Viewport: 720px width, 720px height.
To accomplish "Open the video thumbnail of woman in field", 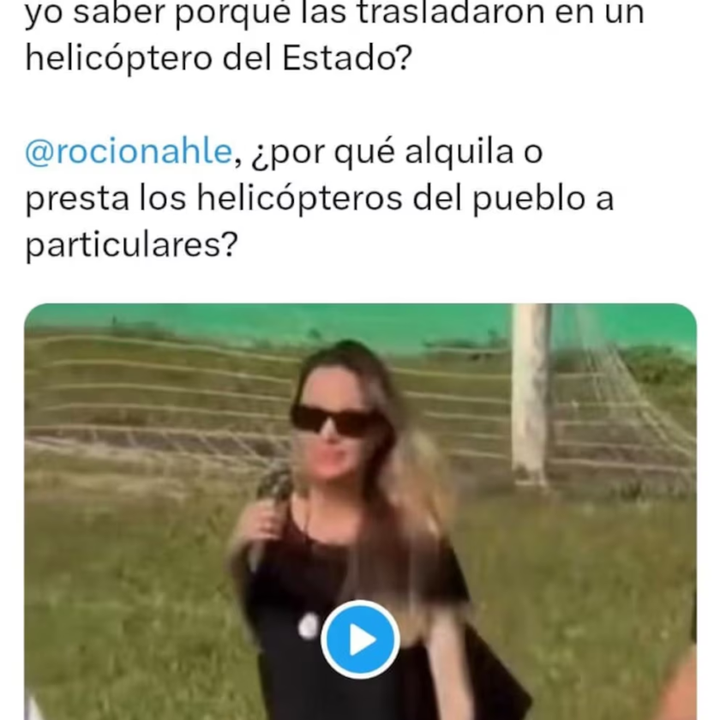I will coord(360,512).
